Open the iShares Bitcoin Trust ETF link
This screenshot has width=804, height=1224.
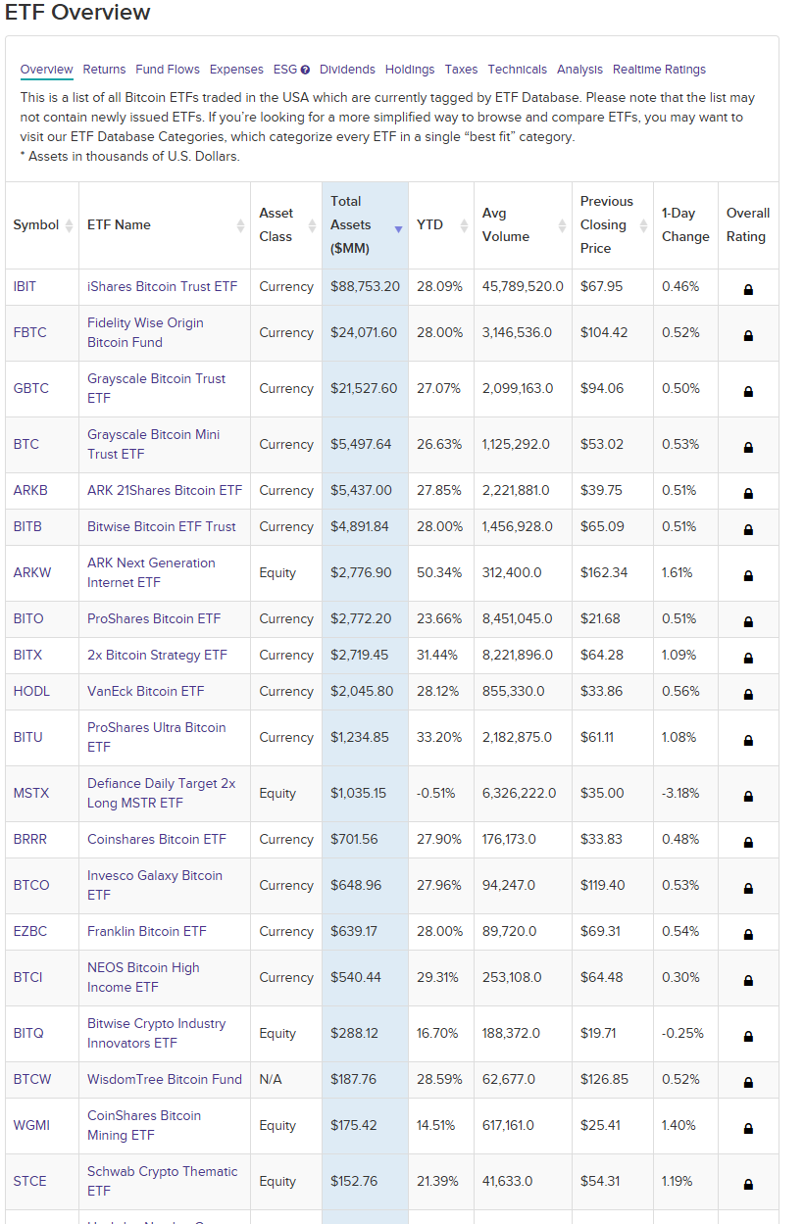162,287
